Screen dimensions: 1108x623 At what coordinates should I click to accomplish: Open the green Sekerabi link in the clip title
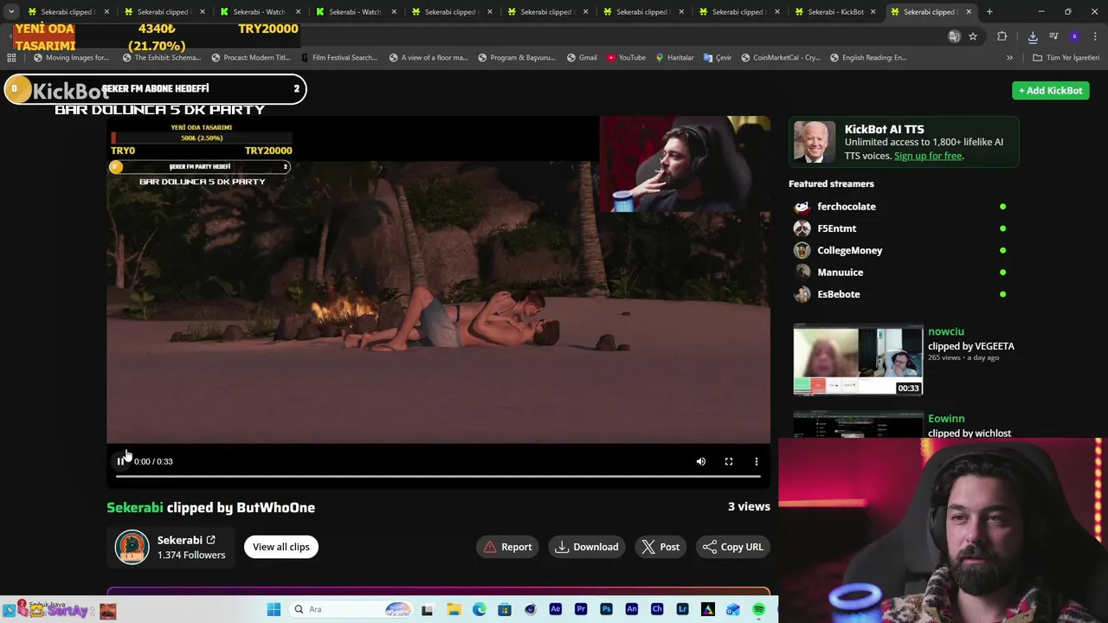[135, 507]
